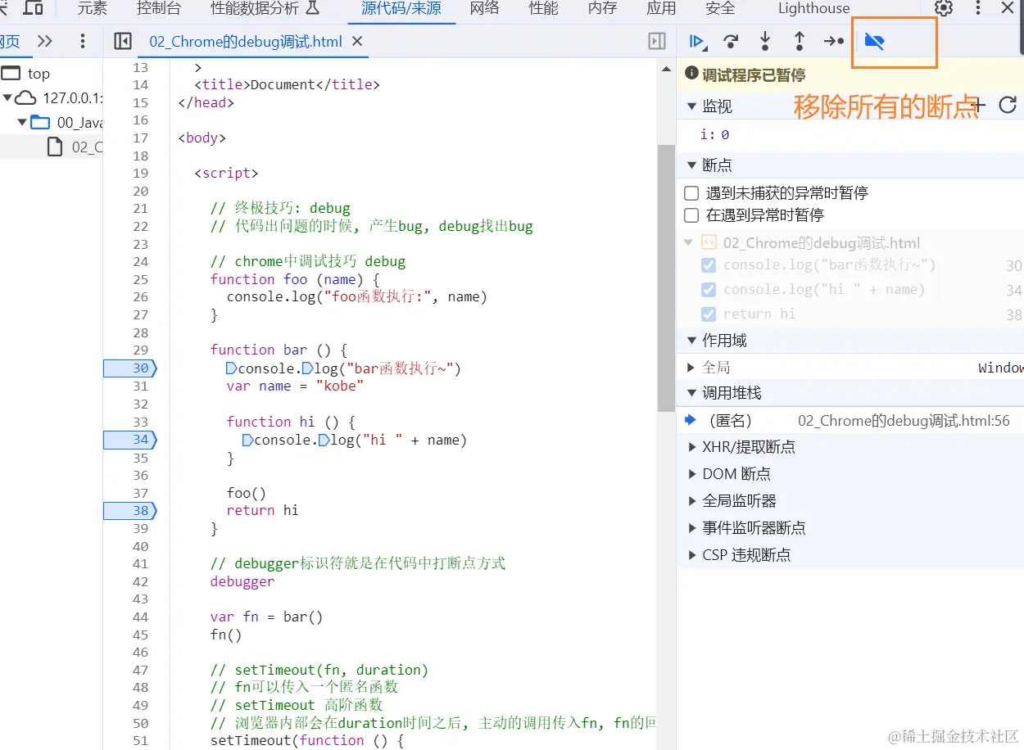This screenshot has width=1024, height=750.
Task: Switch to the 元素 Elements tab
Action: coord(92,8)
